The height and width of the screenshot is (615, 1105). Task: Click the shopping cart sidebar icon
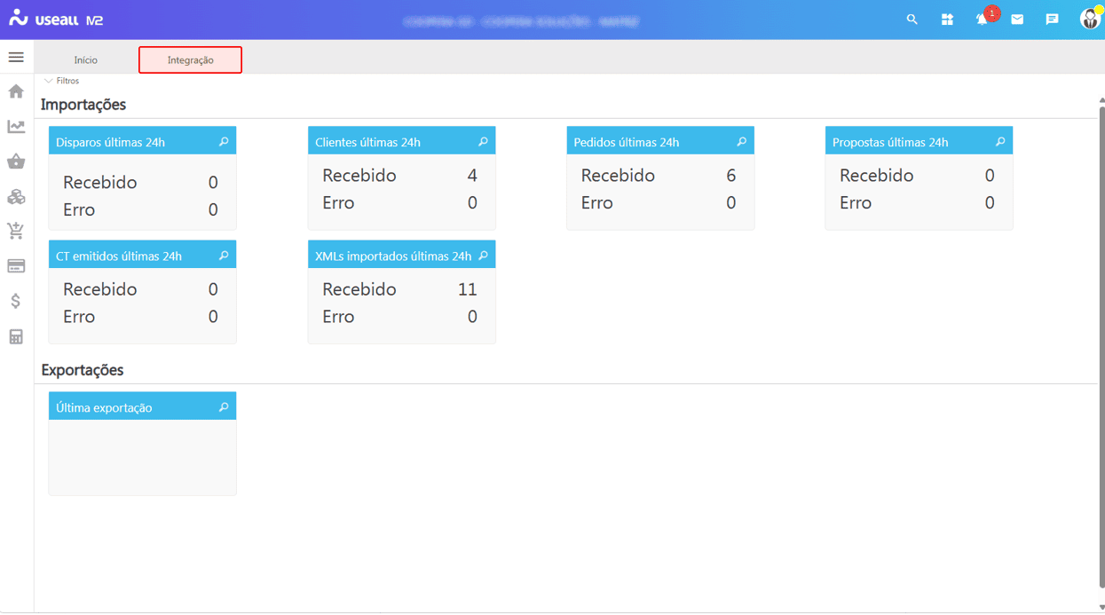(16, 231)
